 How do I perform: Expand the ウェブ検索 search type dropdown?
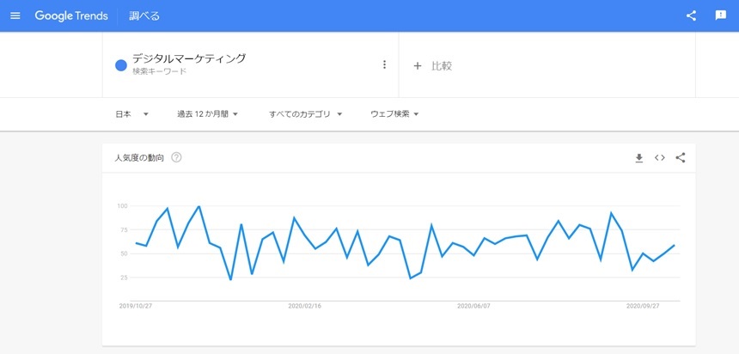(x=394, y=114)
